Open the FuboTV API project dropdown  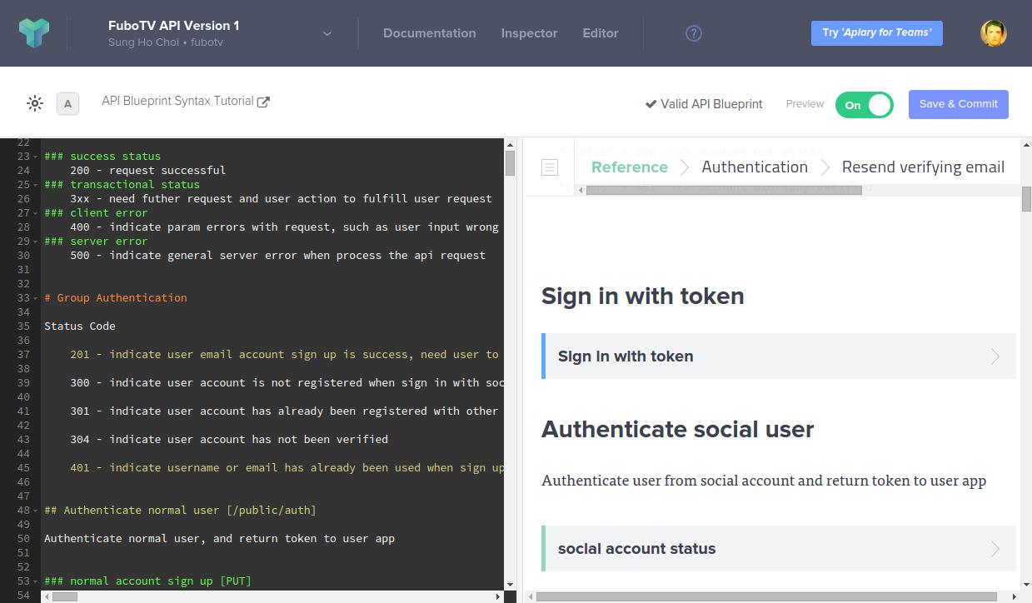point(327,33)
